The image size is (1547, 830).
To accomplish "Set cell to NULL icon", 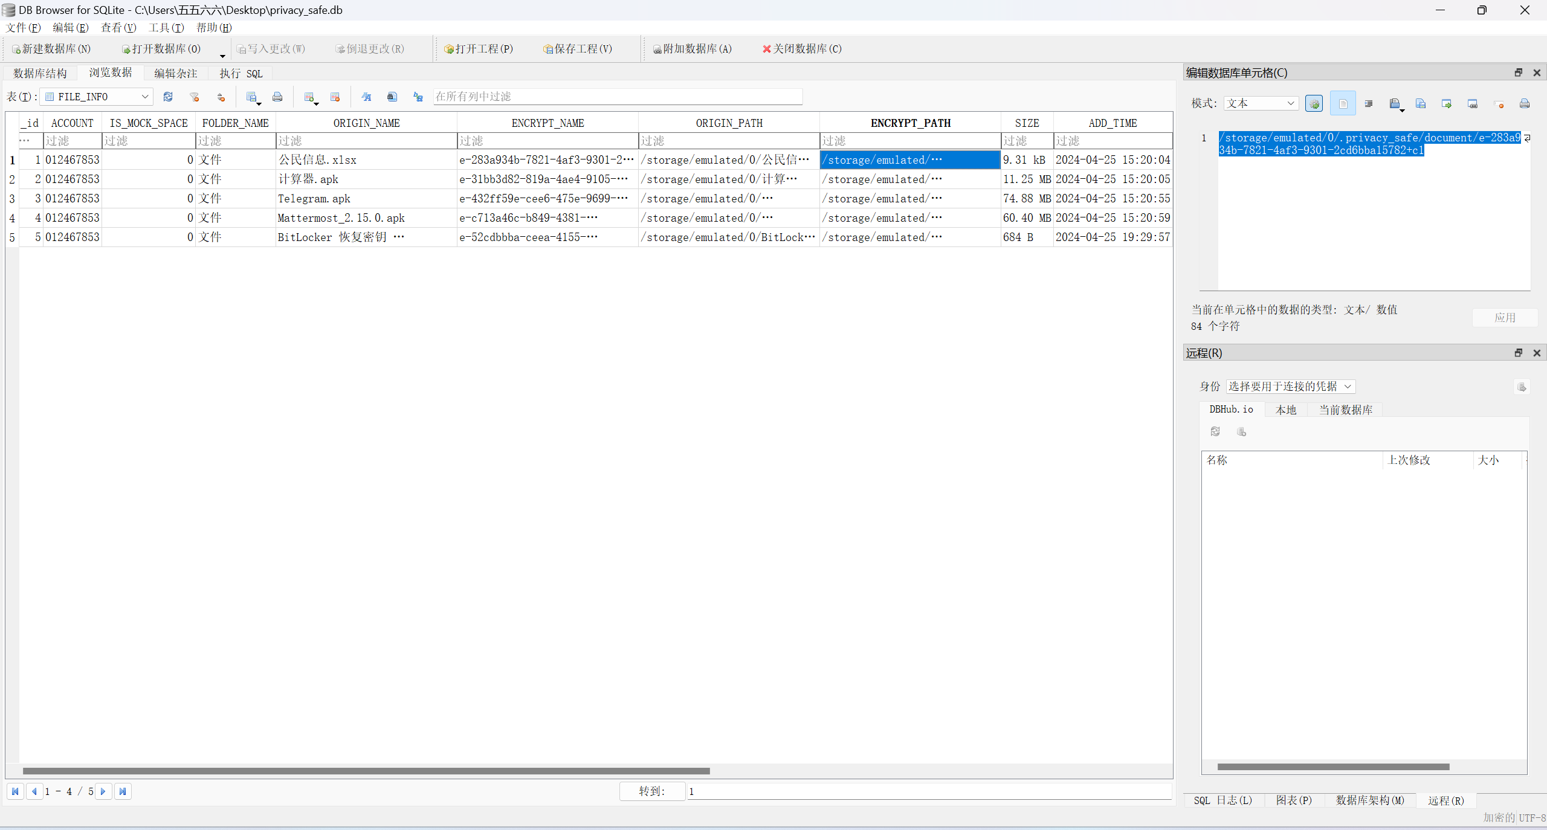I will click(1499, 104).
